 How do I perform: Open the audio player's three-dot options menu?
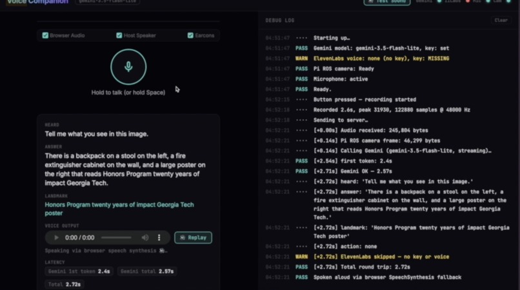click(x=159, y=238)
